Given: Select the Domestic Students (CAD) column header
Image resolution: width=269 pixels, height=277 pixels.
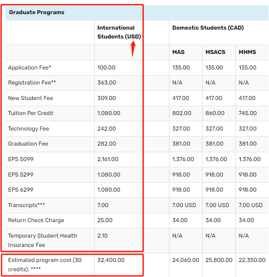Looking at the screenshot, I should coord(208,28).
